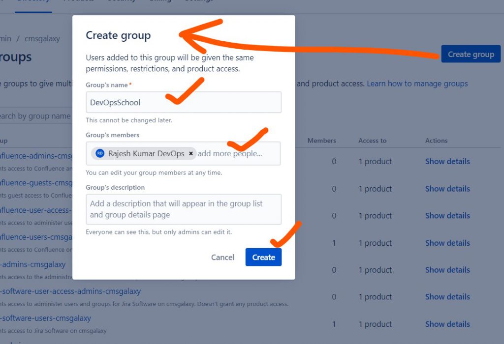The width and height of the screenshot is (504, 344).
Task: Show details for software-user-access-admins-cmsgalaxy group
Action: [447, 297]
